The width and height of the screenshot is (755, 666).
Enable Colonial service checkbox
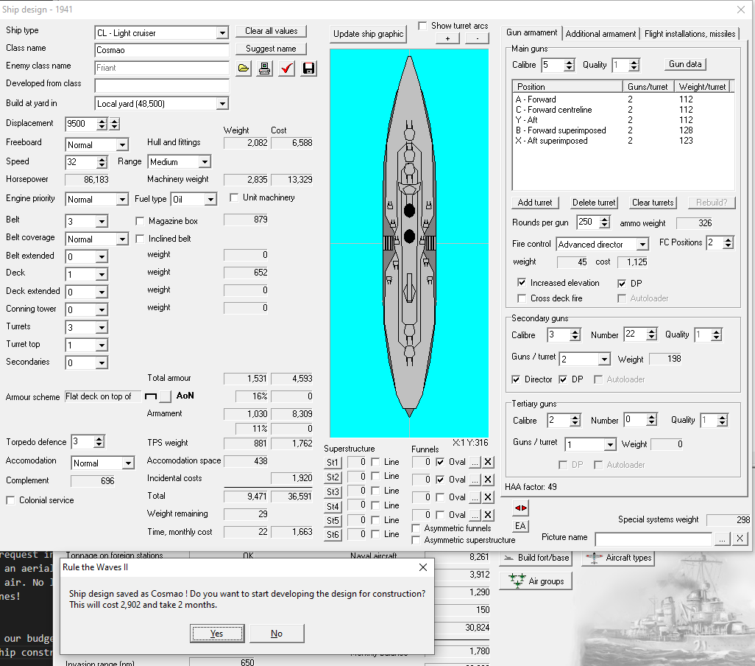[10, 501]
